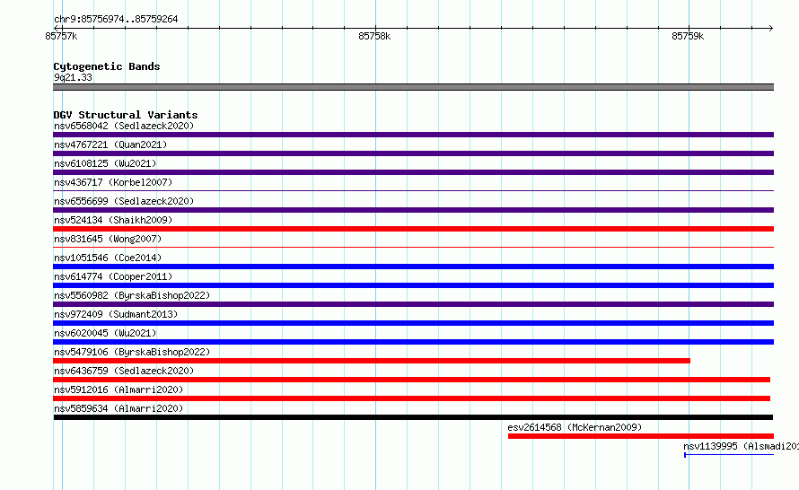Select nsv5912016 (Almarri2020) label
This screenshot has height=490, width=799.
pyautogui.click(x=119, y=389)
